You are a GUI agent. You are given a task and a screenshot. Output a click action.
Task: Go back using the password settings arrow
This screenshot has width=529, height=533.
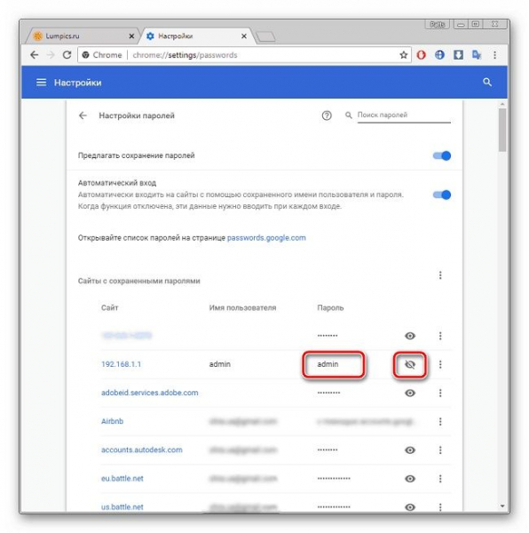(x=83, y=115)
